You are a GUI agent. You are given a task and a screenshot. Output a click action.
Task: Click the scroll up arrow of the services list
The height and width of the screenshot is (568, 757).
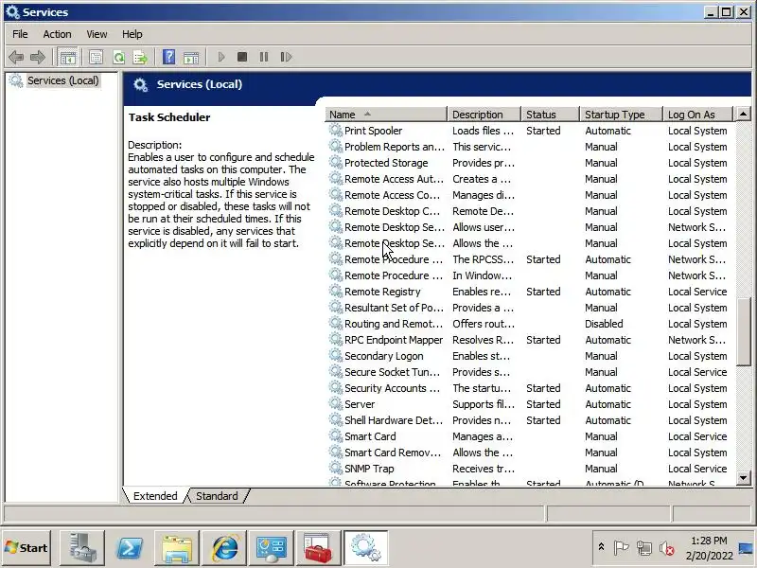743,114
